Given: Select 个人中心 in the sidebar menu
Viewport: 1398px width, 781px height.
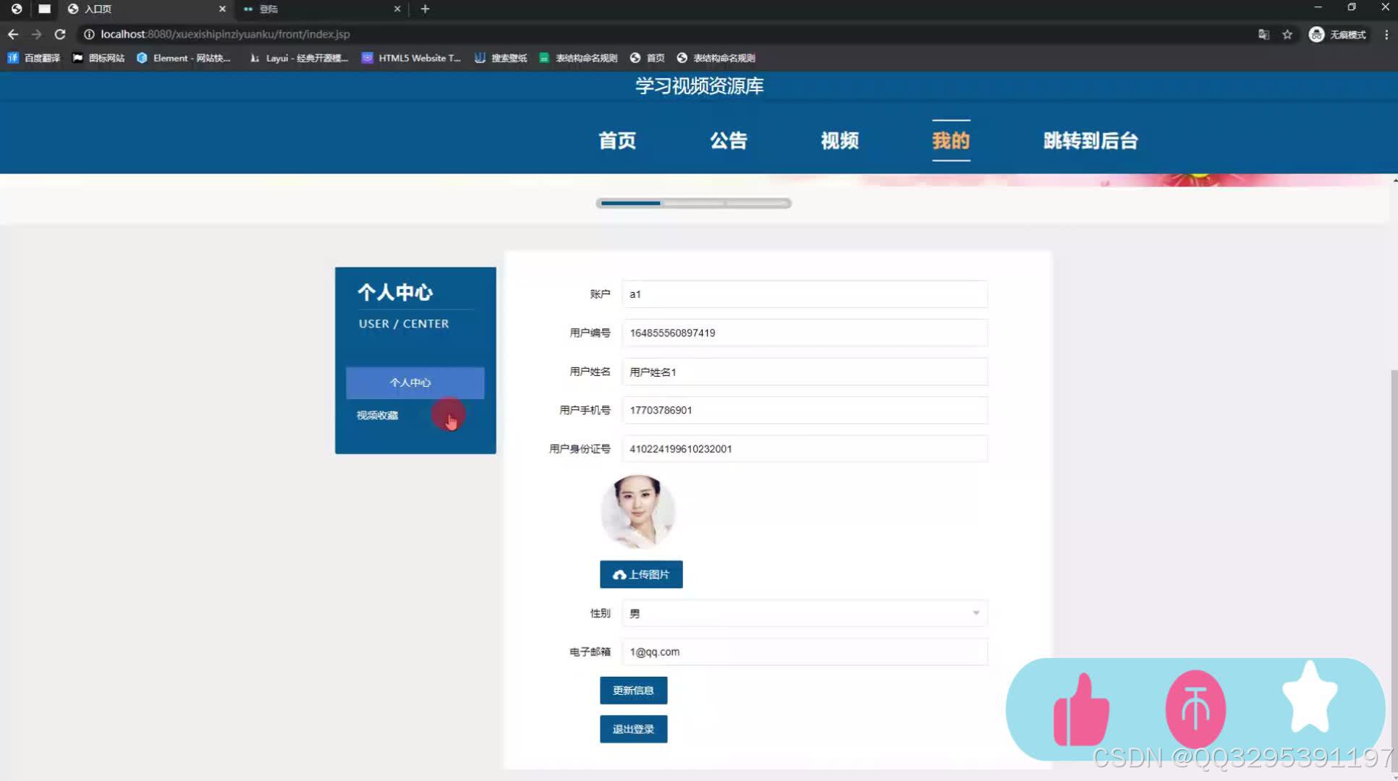Looking at the screenshot, I should point(415,383).
